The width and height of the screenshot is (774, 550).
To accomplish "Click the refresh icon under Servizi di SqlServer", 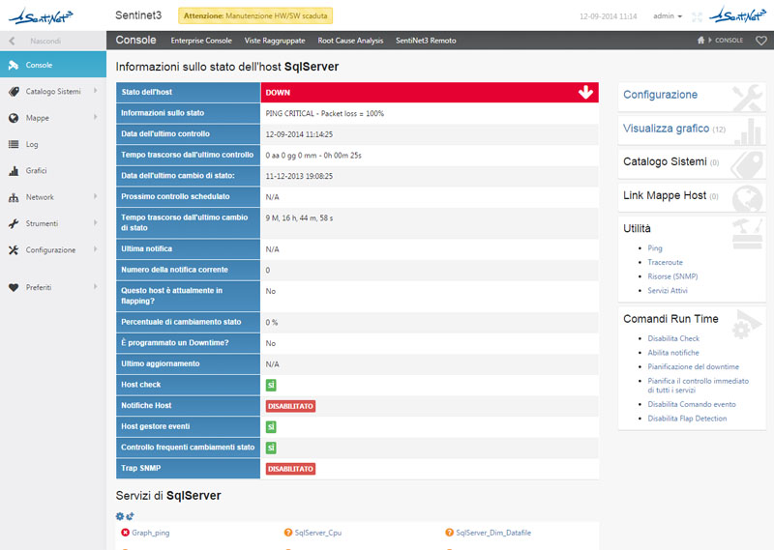I will (130, 516).
